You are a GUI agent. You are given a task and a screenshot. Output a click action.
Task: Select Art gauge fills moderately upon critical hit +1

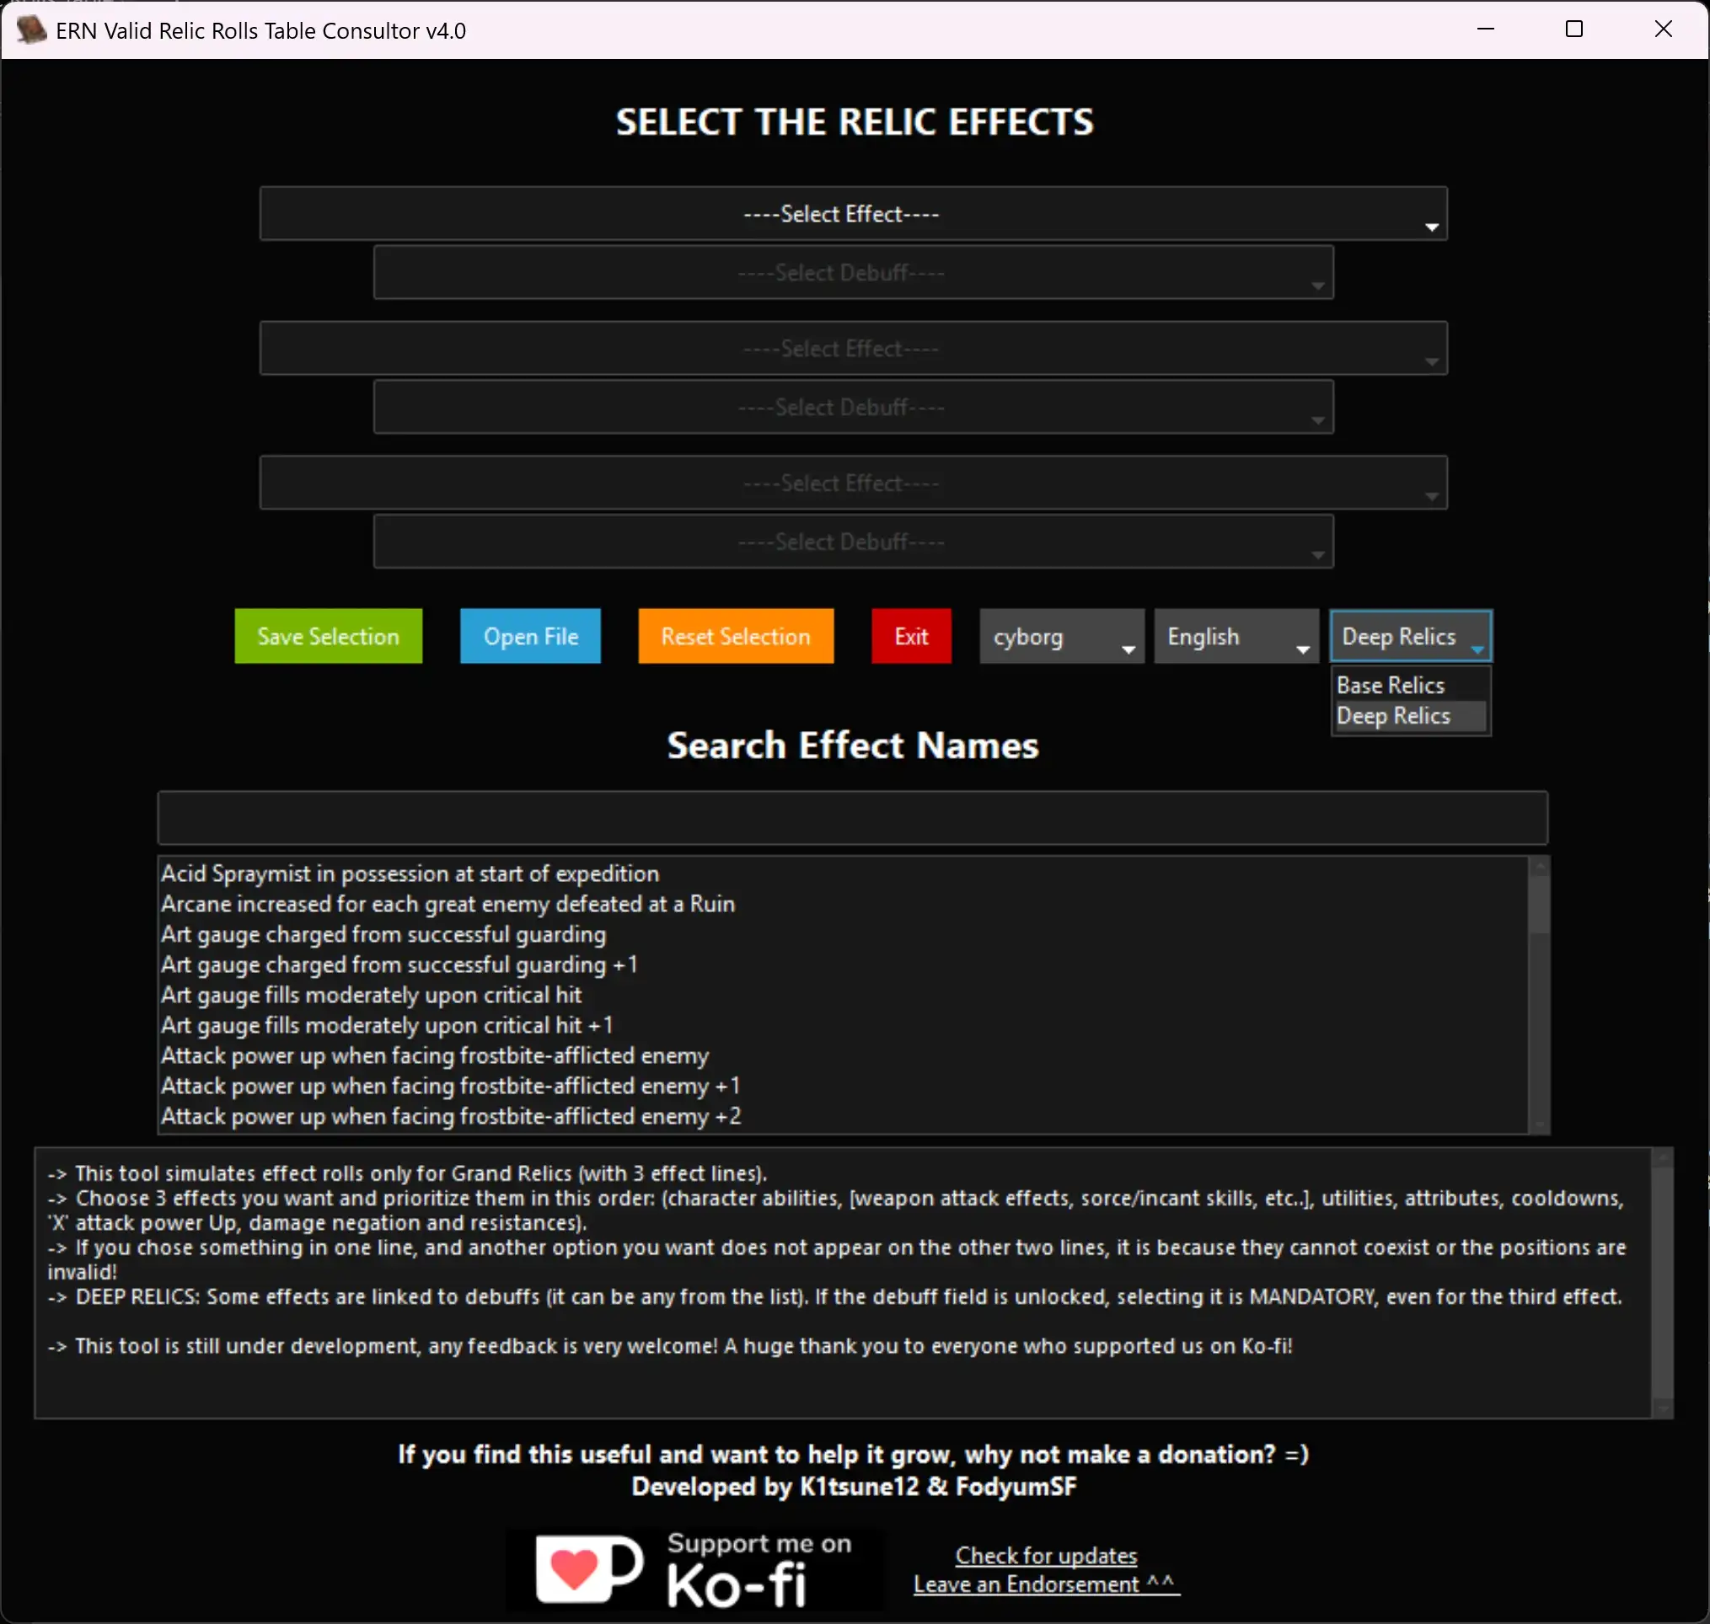tap(387, 1025)
